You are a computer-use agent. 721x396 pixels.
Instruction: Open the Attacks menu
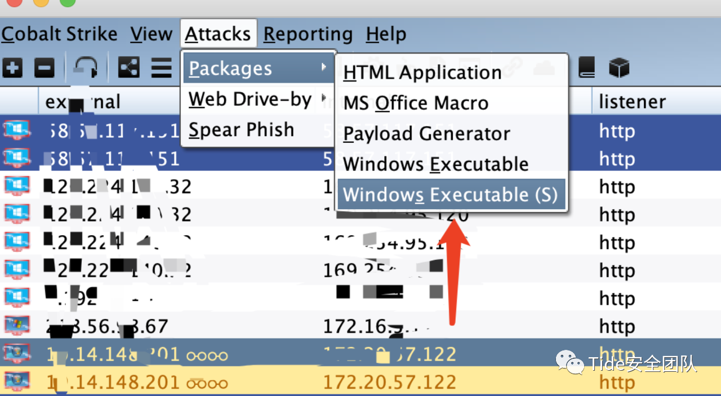click(218, 34)
